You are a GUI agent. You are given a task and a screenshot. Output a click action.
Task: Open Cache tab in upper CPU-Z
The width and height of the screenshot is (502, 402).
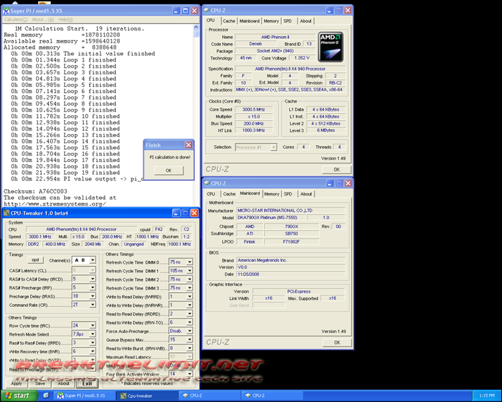coord(229,21)
